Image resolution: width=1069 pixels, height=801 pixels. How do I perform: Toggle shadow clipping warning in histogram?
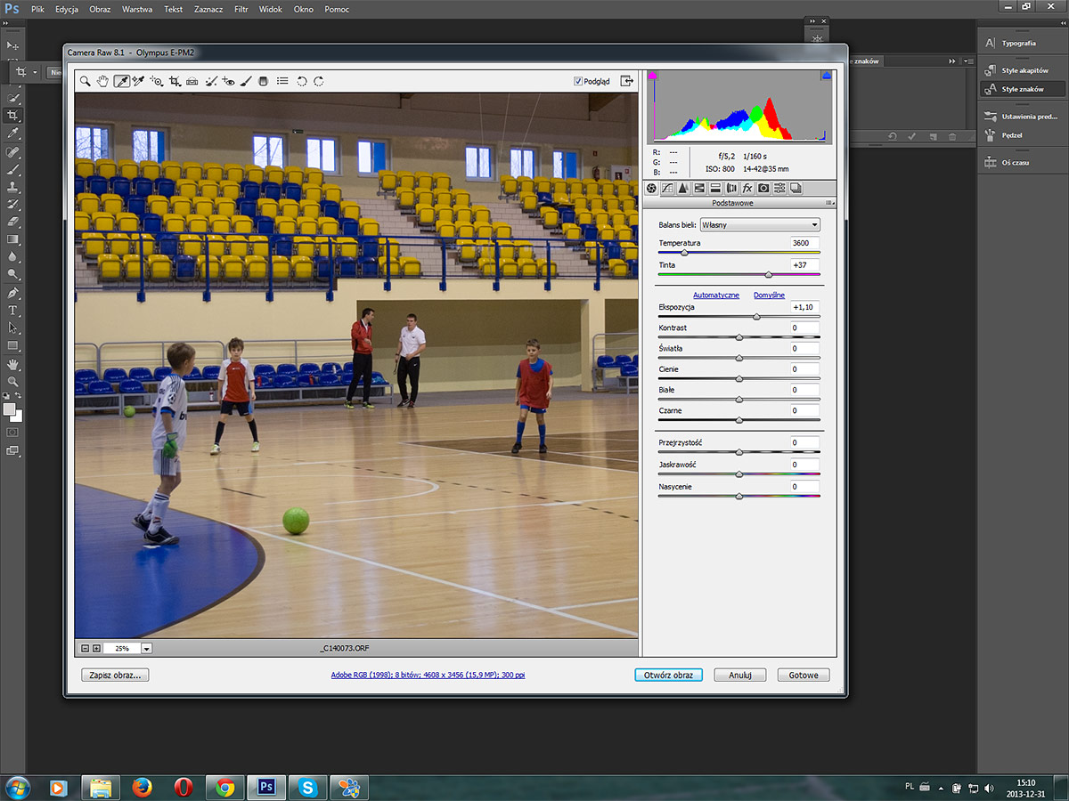coord(652,77)
